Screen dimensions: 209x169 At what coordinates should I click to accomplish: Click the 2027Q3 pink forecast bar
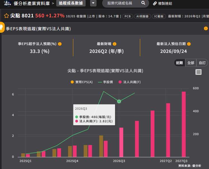click(184, 124)
